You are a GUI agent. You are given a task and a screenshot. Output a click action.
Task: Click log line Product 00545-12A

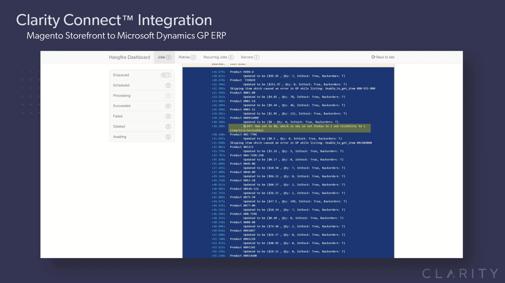244,189
